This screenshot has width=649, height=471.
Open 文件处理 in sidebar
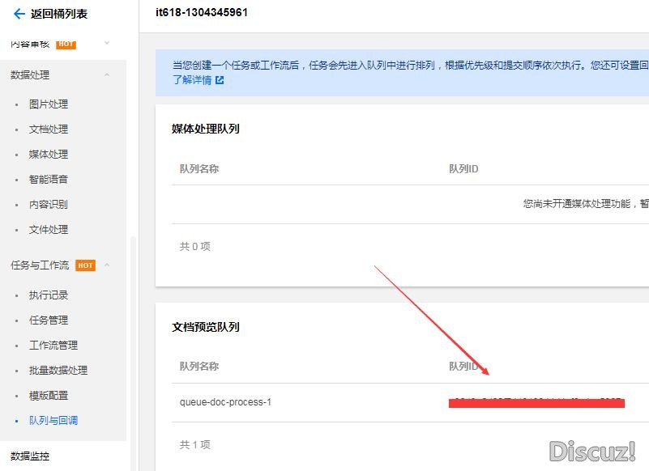[49, 230]
